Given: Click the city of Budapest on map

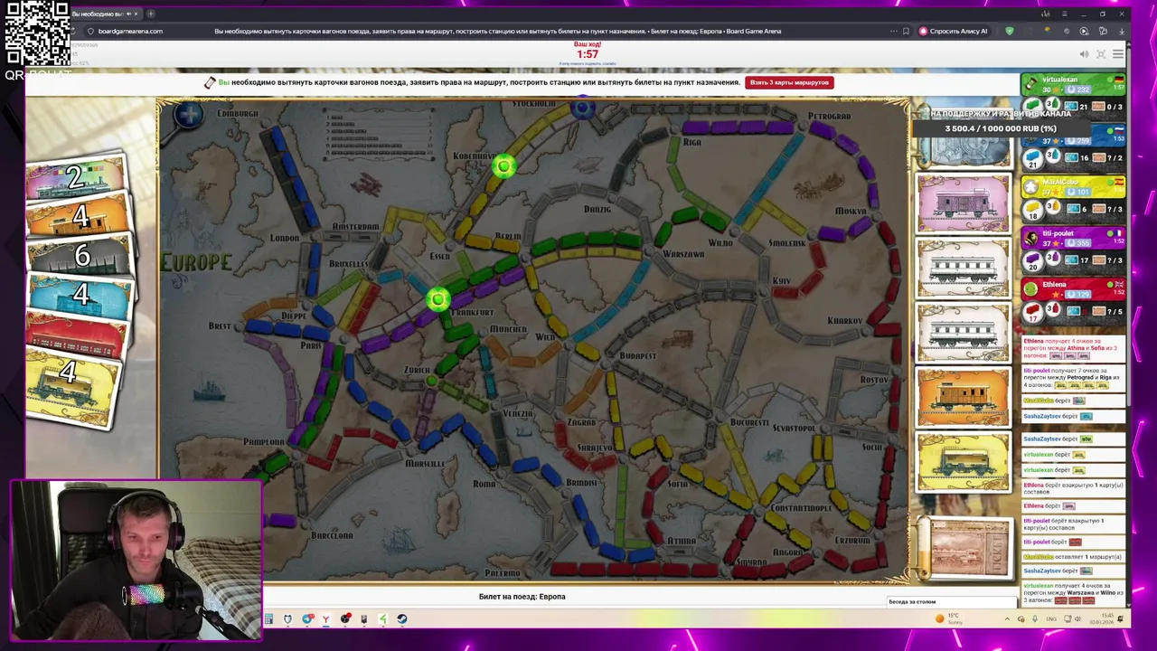Looking at the screenshot, I should [638, 355].
